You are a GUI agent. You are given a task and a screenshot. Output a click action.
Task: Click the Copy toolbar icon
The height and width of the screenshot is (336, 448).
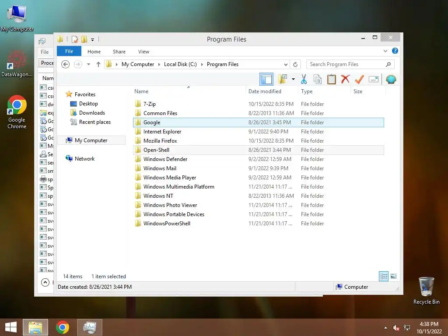click(318, 79)
